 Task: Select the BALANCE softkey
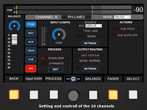click(x=93, y=79)
